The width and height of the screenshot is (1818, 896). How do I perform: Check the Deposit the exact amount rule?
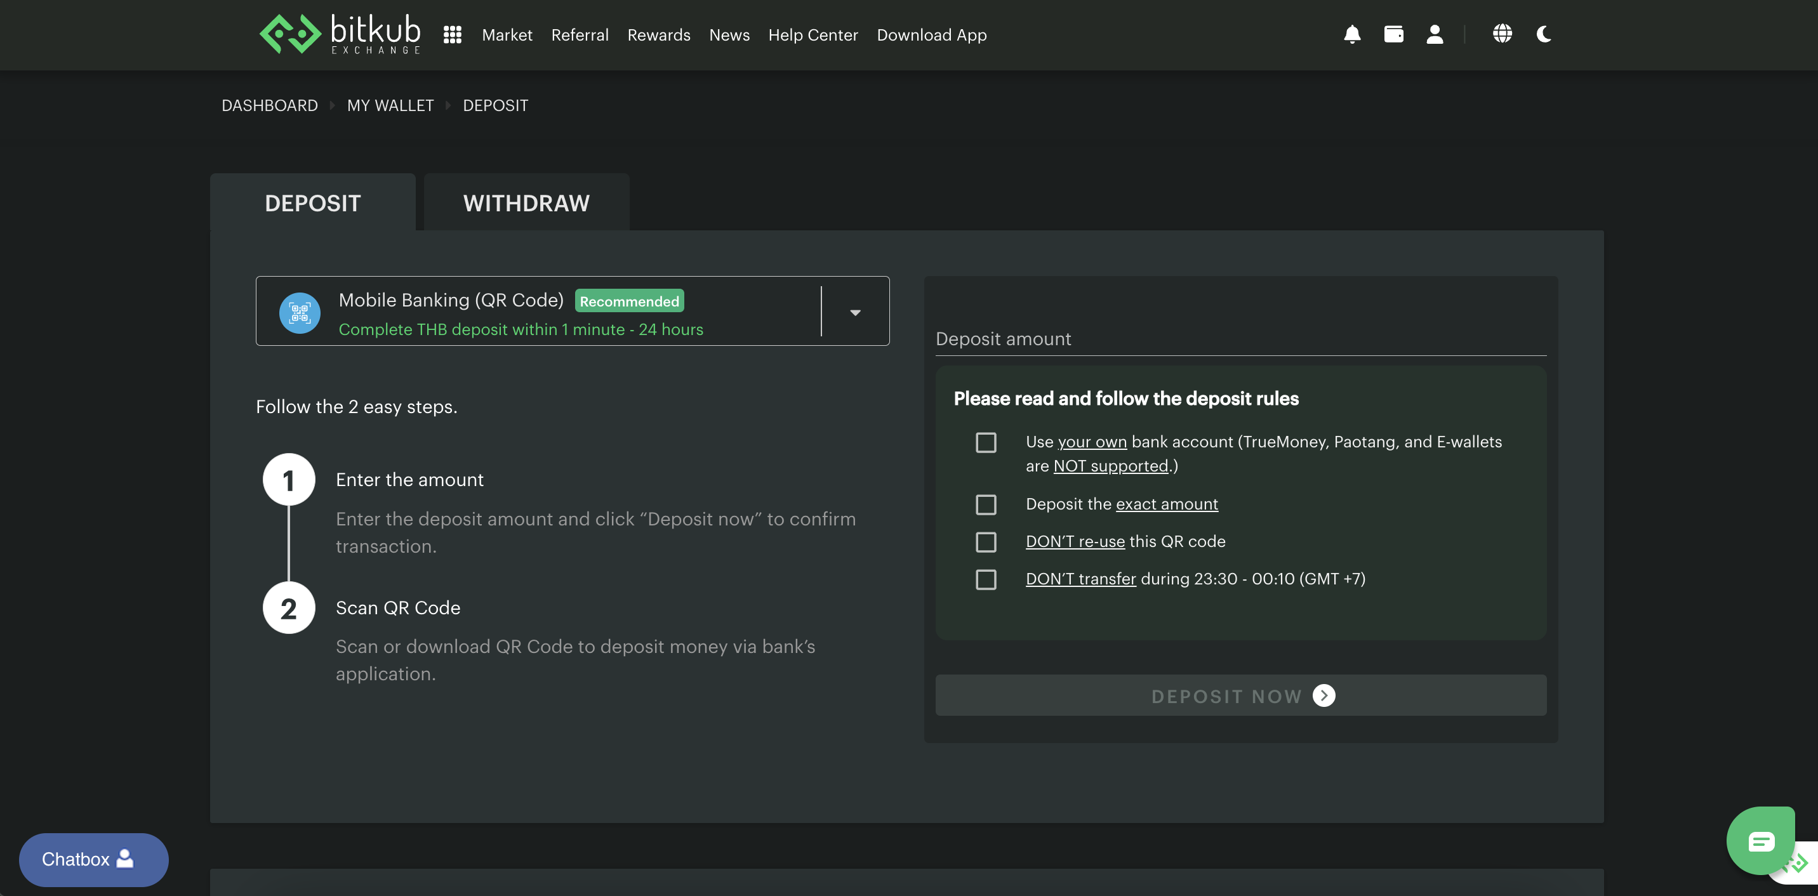[985, 504]
